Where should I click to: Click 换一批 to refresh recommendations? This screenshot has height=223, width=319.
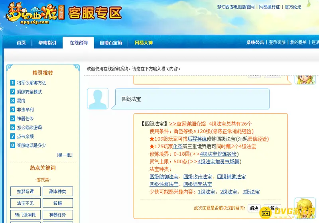(65, 155)
